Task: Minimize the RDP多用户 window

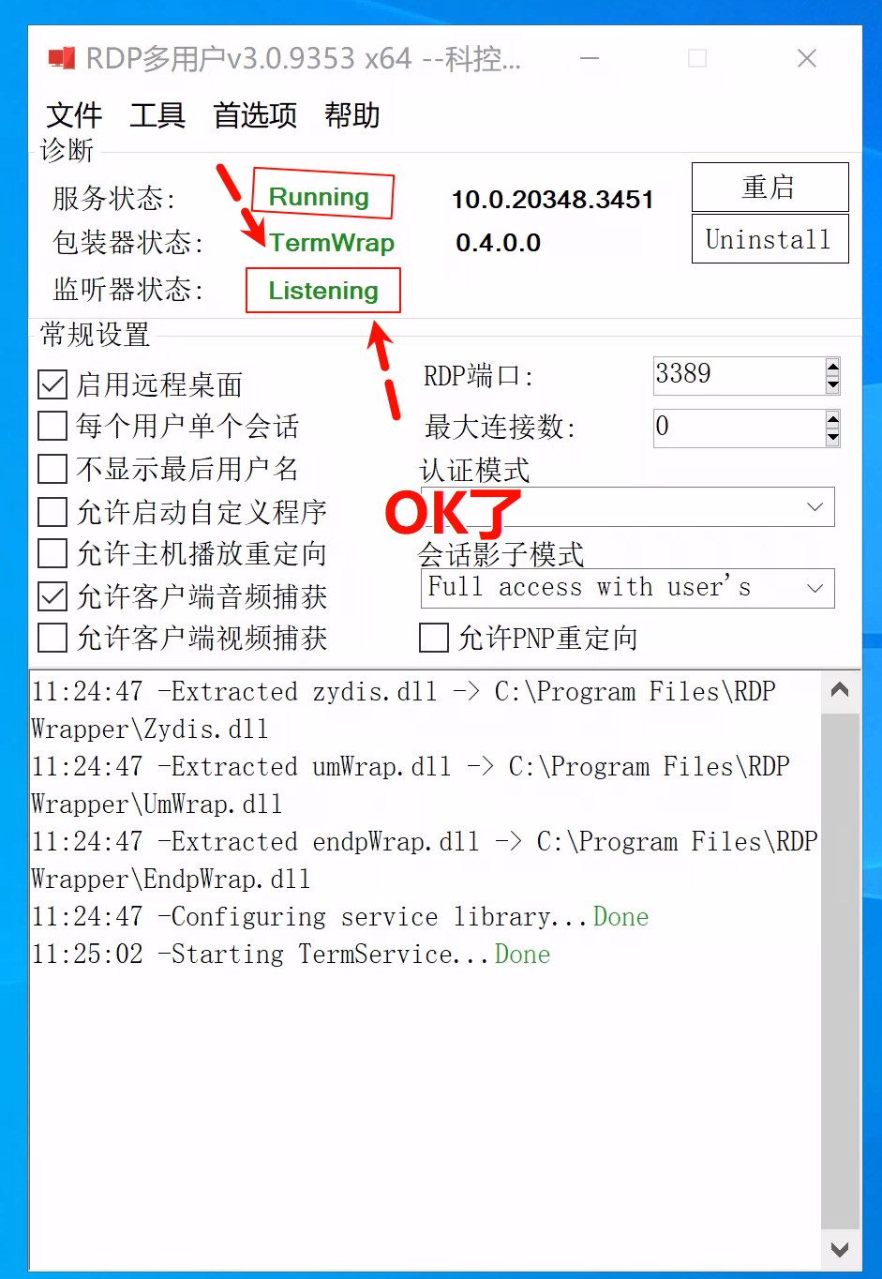Action: click(590, 58)
